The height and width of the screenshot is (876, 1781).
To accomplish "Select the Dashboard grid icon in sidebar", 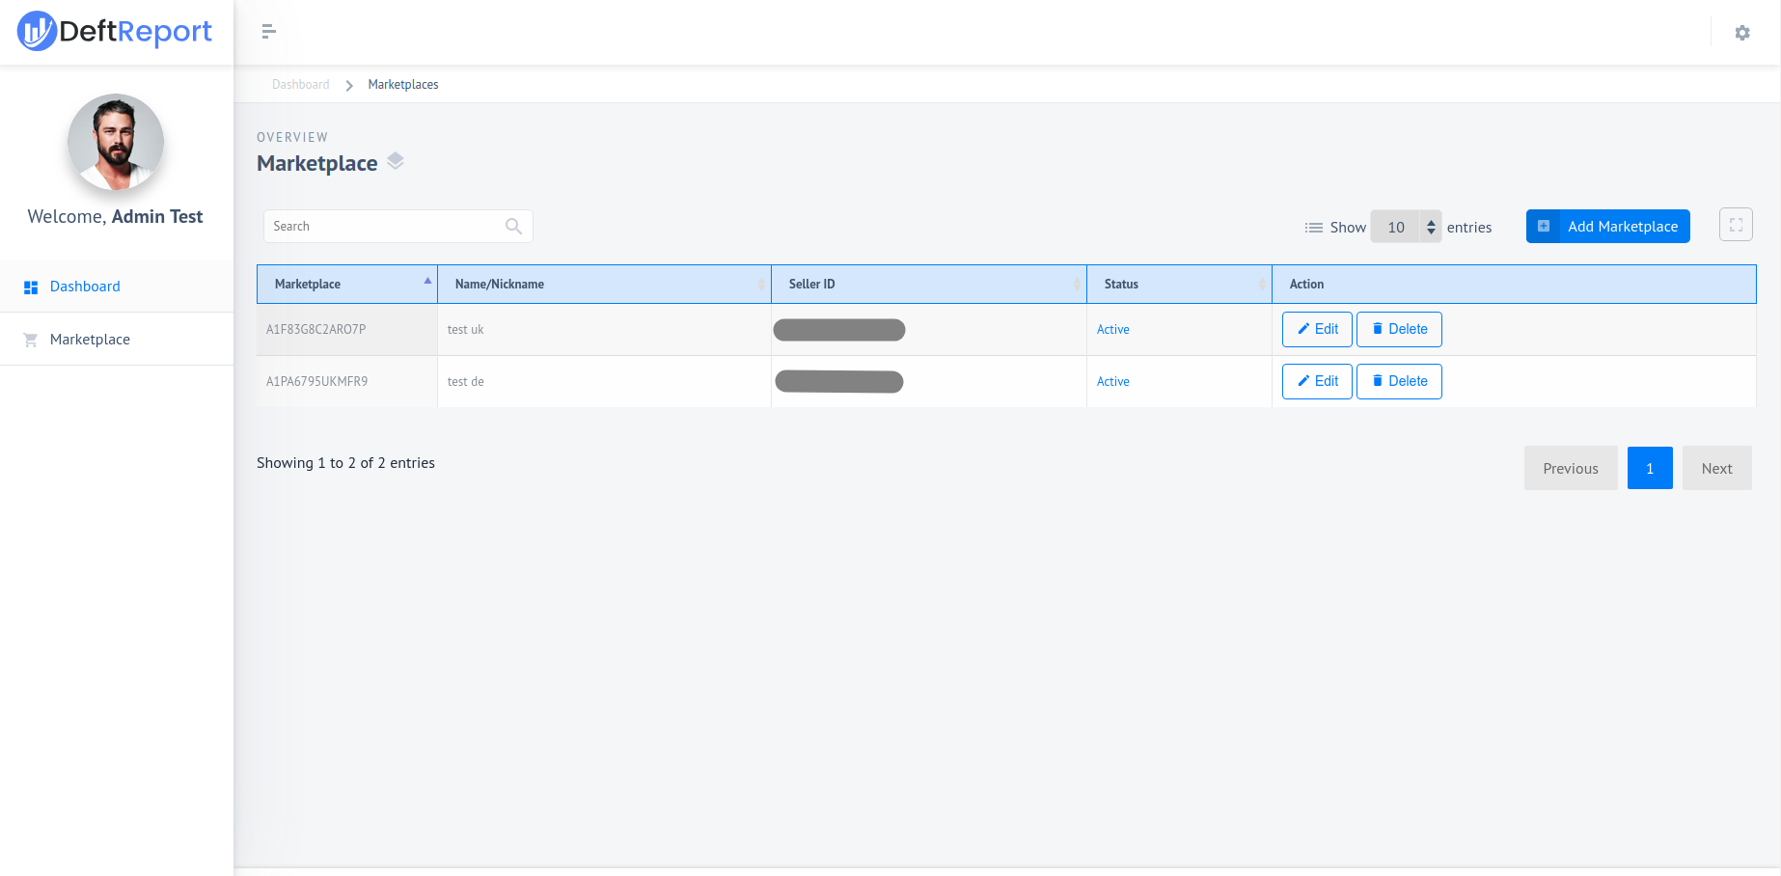I will click(31, 286).
